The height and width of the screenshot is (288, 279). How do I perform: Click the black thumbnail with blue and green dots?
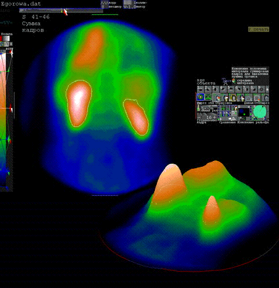click(x=244, y=113)
